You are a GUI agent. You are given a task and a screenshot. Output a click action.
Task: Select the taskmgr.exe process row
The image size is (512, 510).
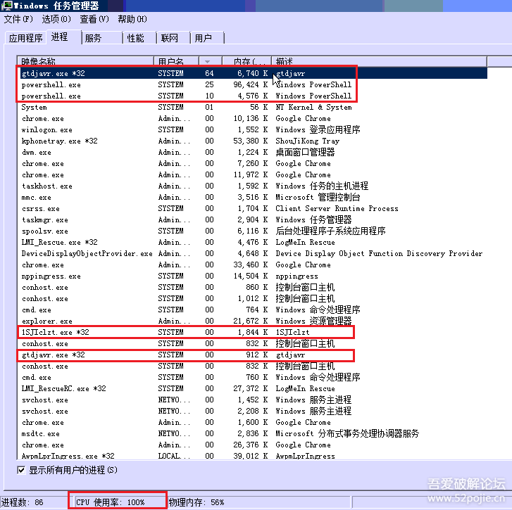[x=252, y=219]
